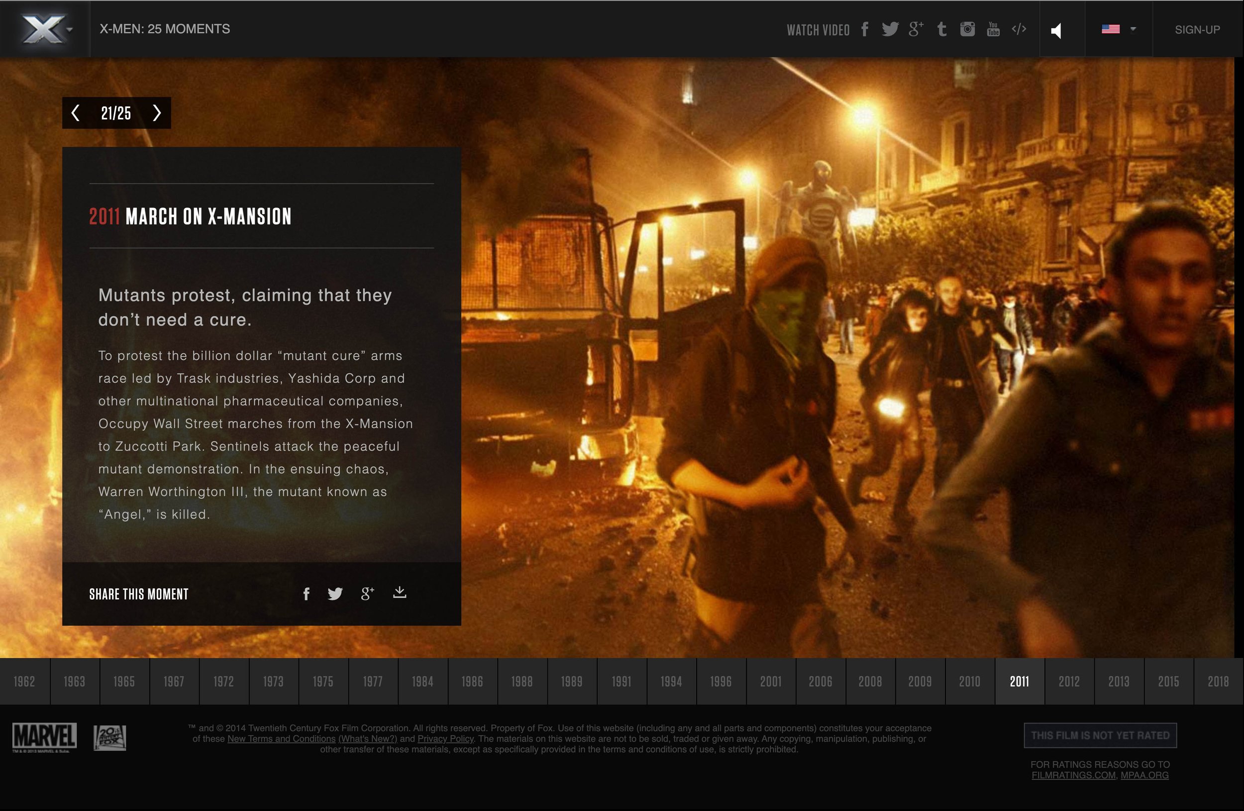The width and height of the screenshot is (1244, 811).
Task: Visit Facebook from the header icons
Action: 864,29
